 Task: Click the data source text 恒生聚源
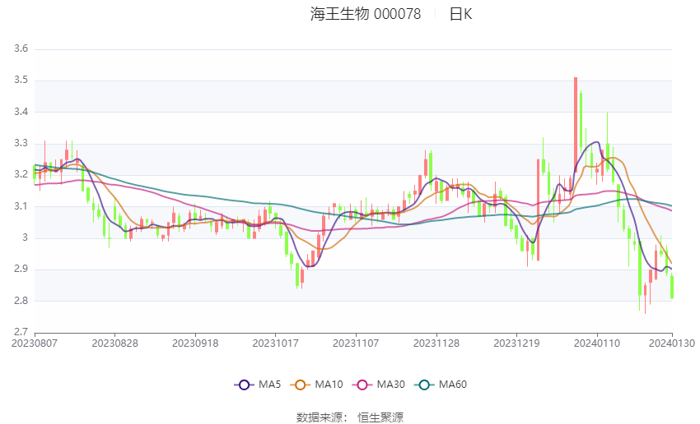[380, 417]
